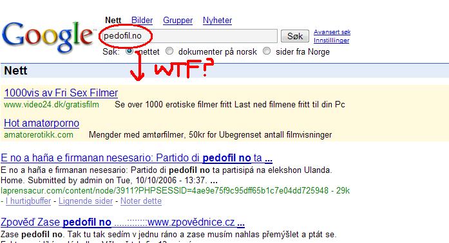This screenshot has width=449, height=243.
Task: Open the second sponsored result title
Action: pos(41,123)
